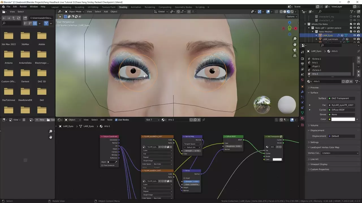Click the refresh icon in the file browser

[19, 18]
